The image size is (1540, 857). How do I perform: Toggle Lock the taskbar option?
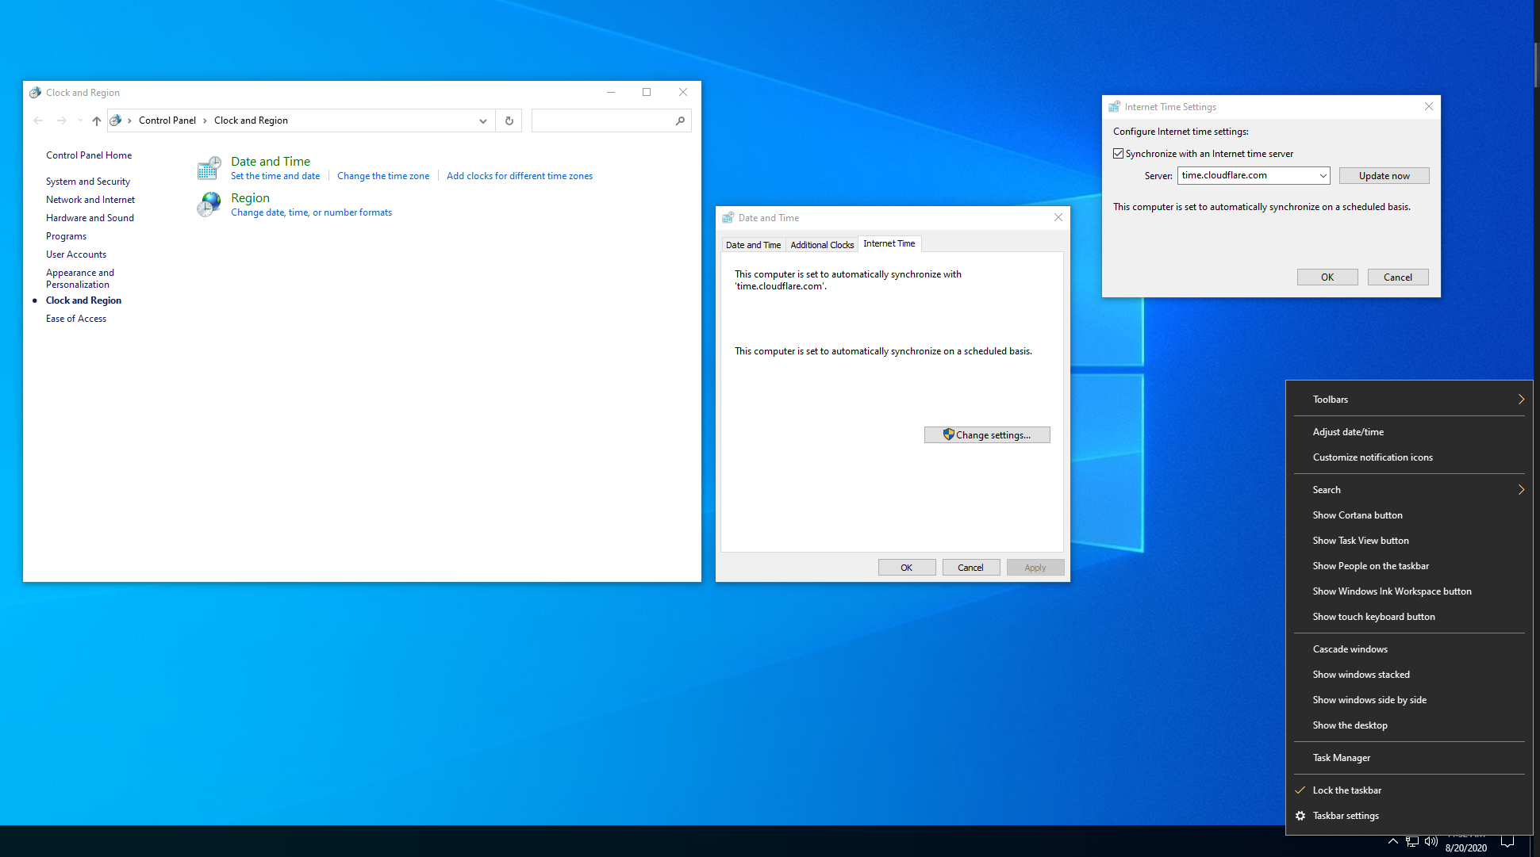coord(1347,790)
